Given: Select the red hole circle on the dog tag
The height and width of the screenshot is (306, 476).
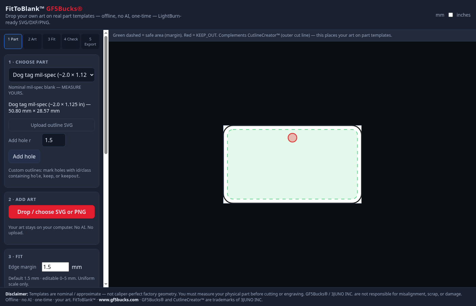Looking at the screenshot, I should tap(292, 138).
